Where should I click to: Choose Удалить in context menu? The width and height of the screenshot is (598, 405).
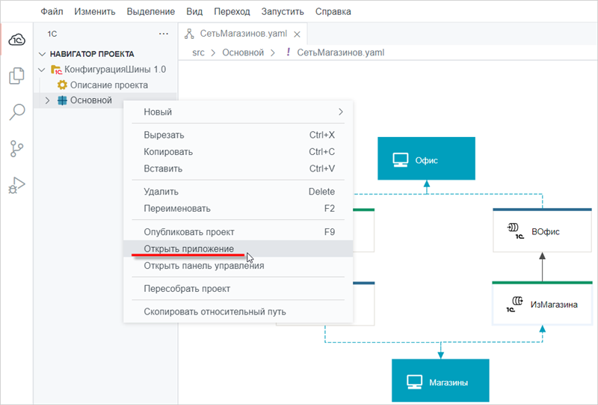click(238, 192)
